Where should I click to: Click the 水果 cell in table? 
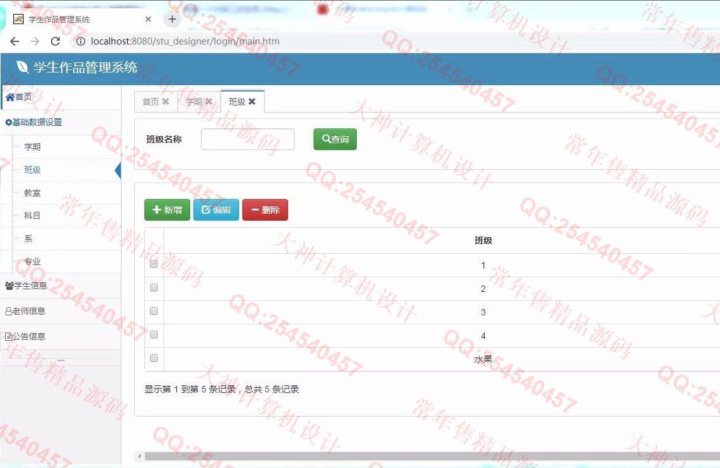(x=483, y=359)
